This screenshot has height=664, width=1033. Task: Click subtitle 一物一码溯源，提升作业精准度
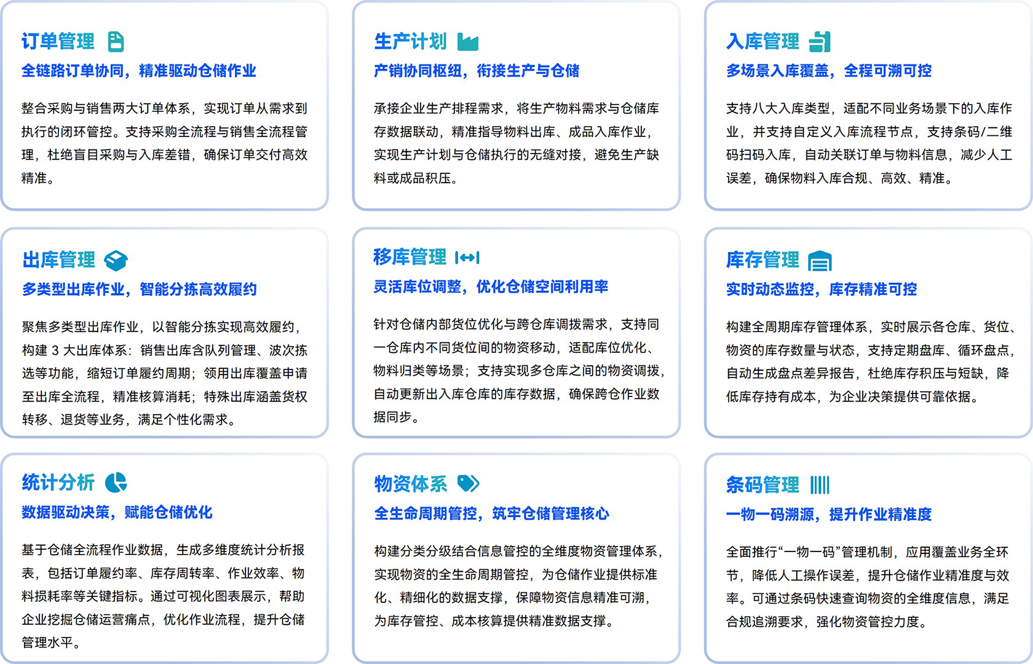pyautogui.click(x=829, y=515)
